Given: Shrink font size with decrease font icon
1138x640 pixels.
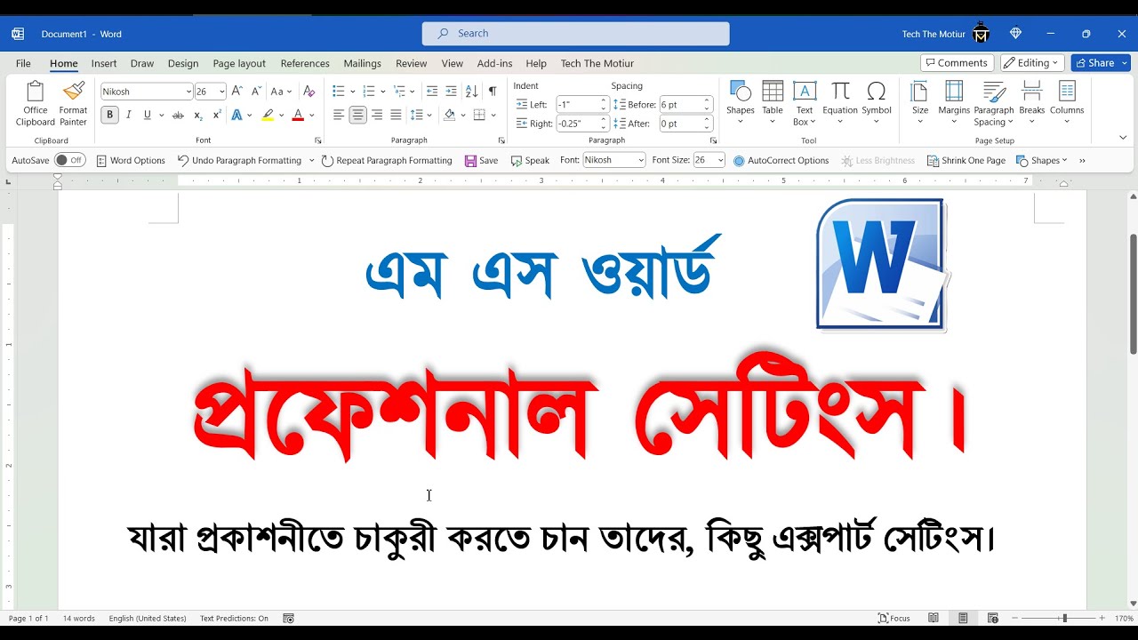Looking at the screenshot, I should [x=256, y=92].
